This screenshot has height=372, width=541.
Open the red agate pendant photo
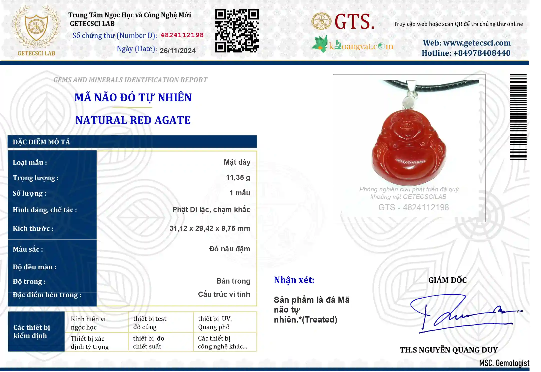coord(409,148)
